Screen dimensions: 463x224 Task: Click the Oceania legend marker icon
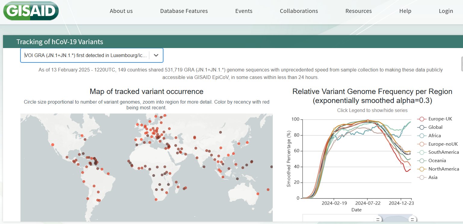(422, 161)
